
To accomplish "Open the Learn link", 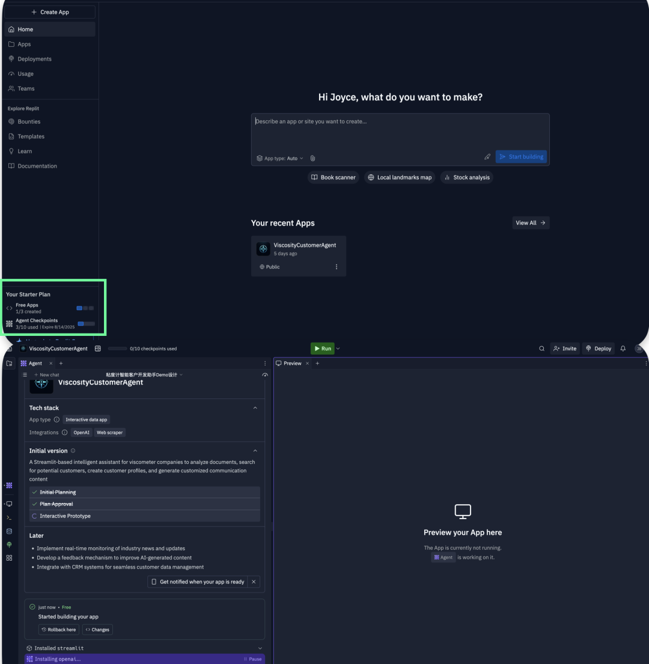I will (50, 151).
